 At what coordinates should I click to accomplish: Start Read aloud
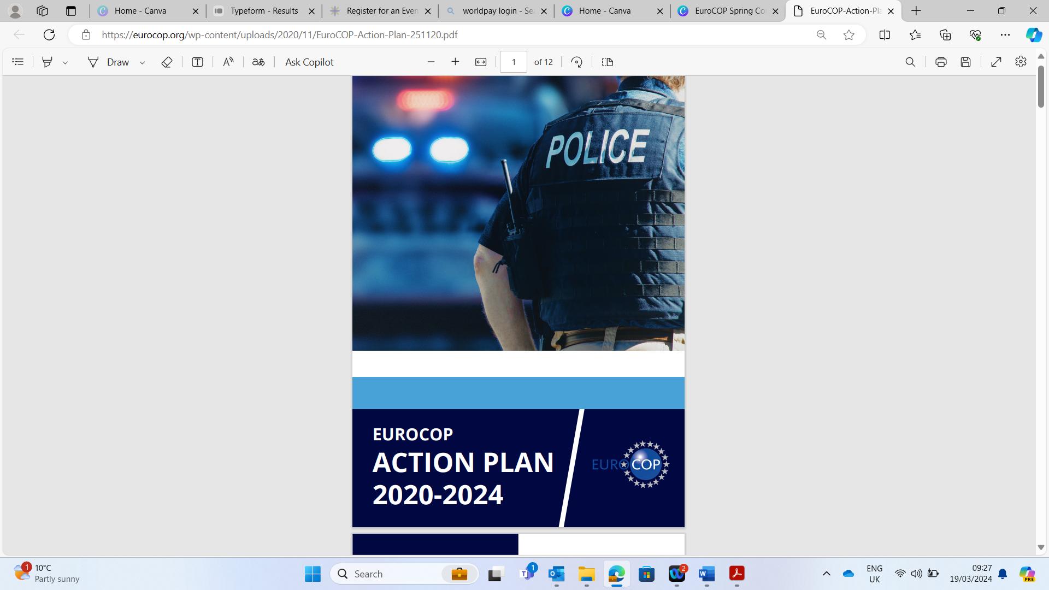pos(228,62)
